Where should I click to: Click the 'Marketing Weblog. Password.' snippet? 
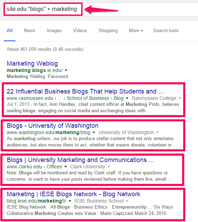coord(38,77)
